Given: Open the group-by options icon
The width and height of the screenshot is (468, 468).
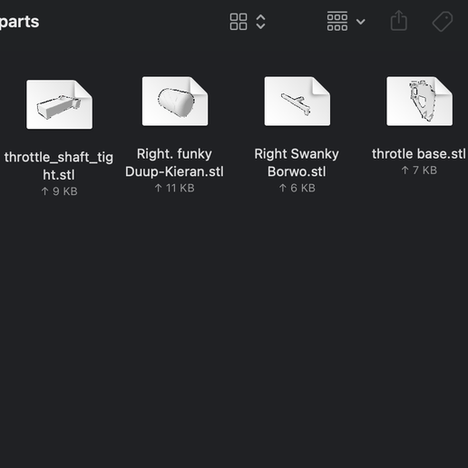Looking at the screenshot, I should [337, 22].
